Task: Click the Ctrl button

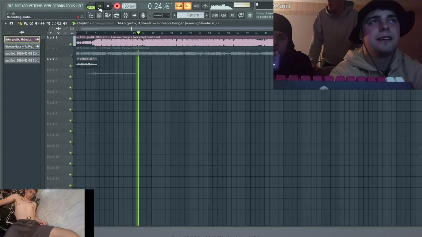Action: 224,15
